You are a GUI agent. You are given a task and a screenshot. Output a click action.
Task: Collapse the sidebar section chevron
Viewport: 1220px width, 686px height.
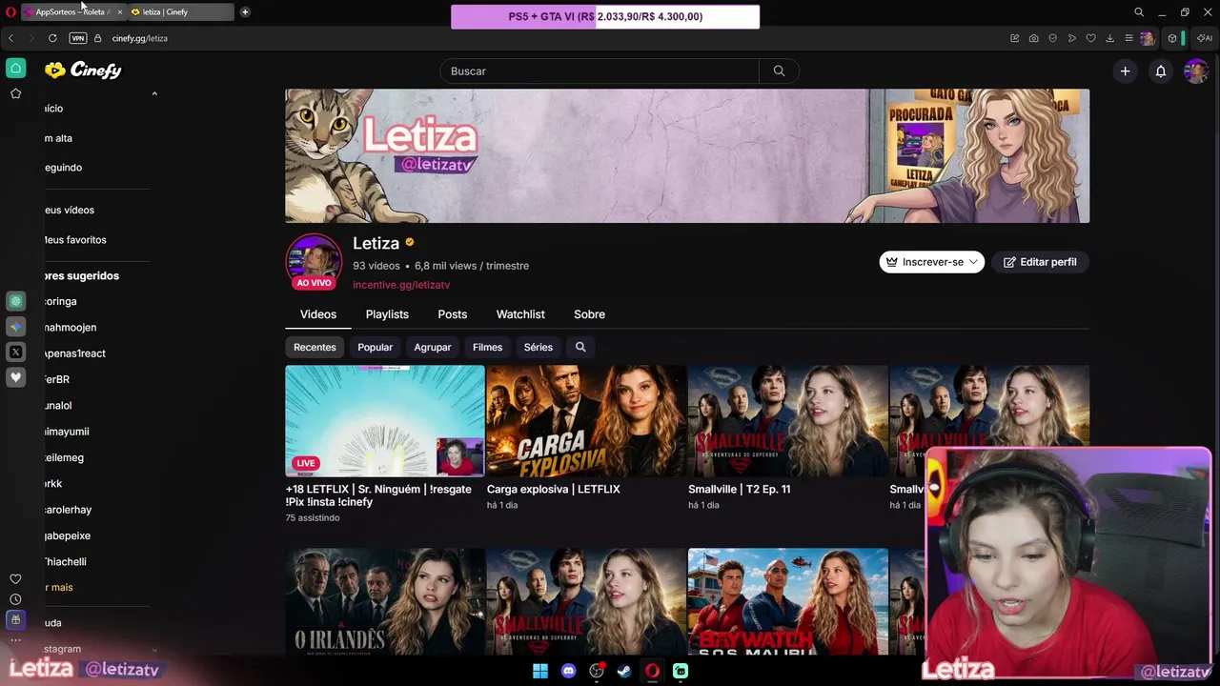(154, 93)
